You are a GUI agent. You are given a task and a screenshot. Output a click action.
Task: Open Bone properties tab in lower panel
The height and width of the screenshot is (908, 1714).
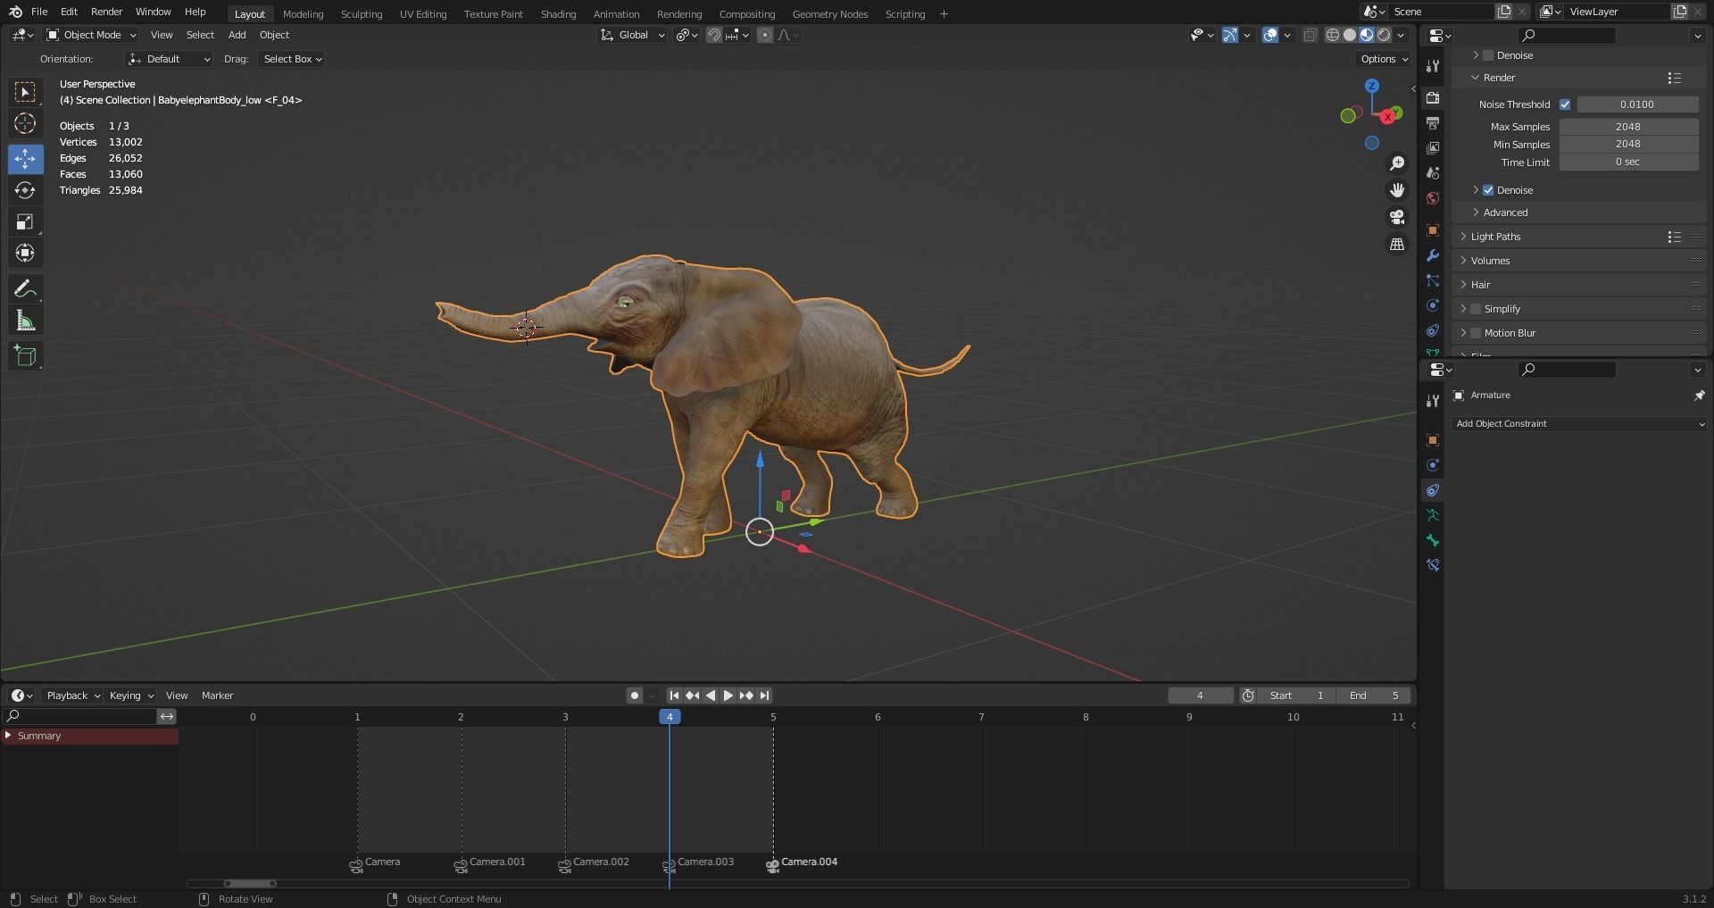[1433, 540]
